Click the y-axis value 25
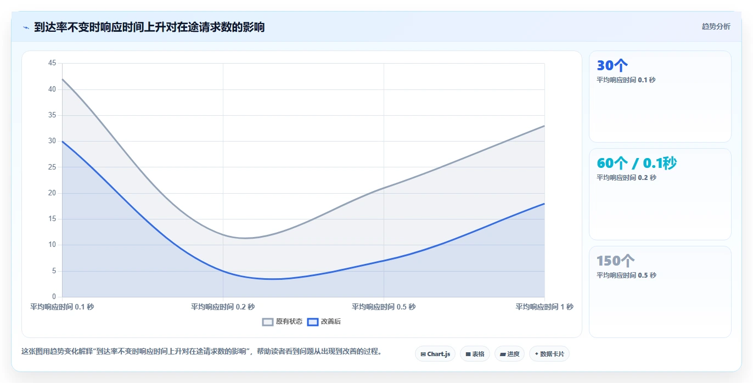753x383 pixels. pyautogui.click(x=52, y=167)
